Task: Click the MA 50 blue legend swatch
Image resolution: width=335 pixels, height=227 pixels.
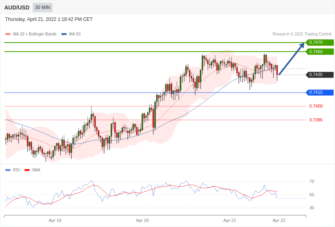Action: (x=64, y=34)
